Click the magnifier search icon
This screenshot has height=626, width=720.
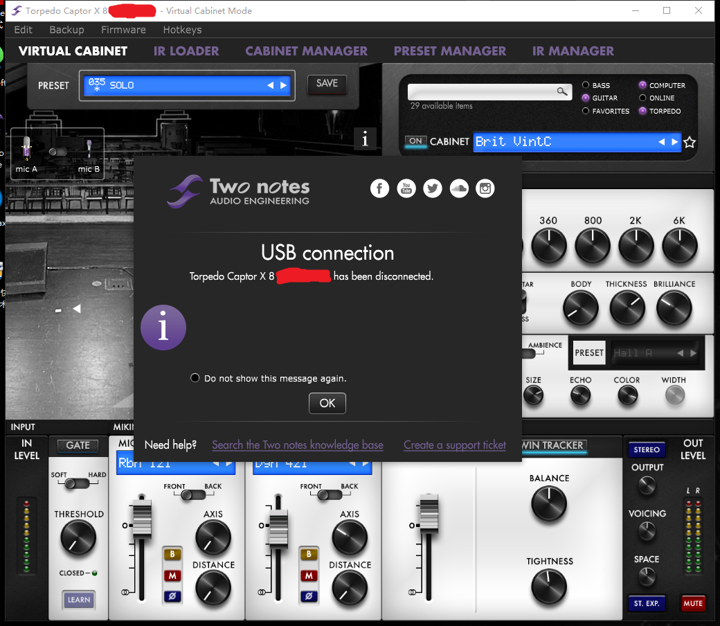click(562, 91)
